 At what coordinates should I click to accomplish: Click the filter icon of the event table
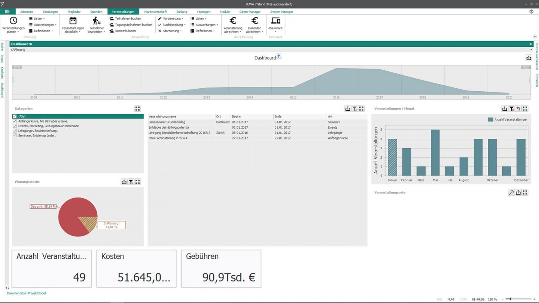pos(354,108)
